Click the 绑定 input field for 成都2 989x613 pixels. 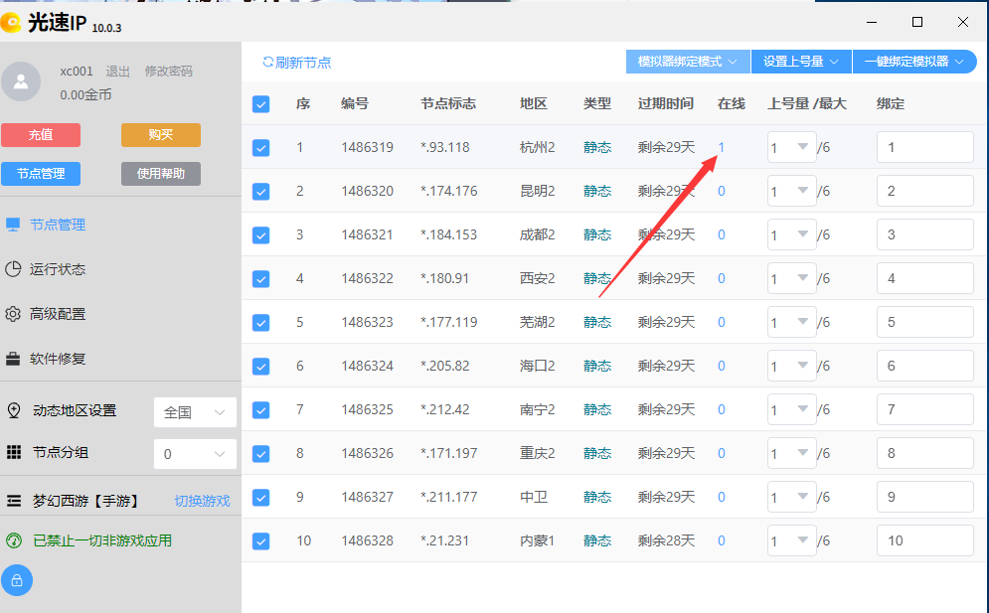[x=924, y=234]
